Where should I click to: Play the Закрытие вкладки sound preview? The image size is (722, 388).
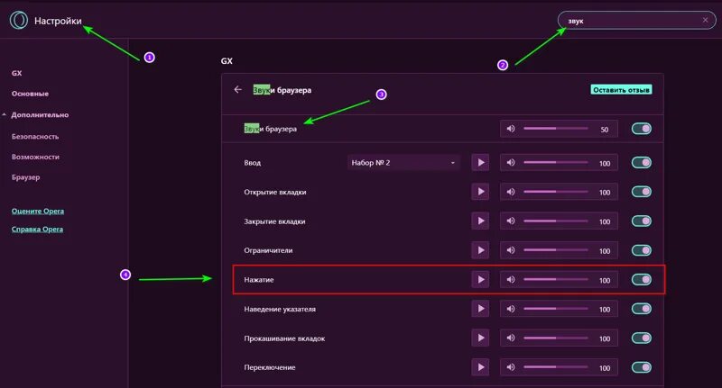pos(480,221)
